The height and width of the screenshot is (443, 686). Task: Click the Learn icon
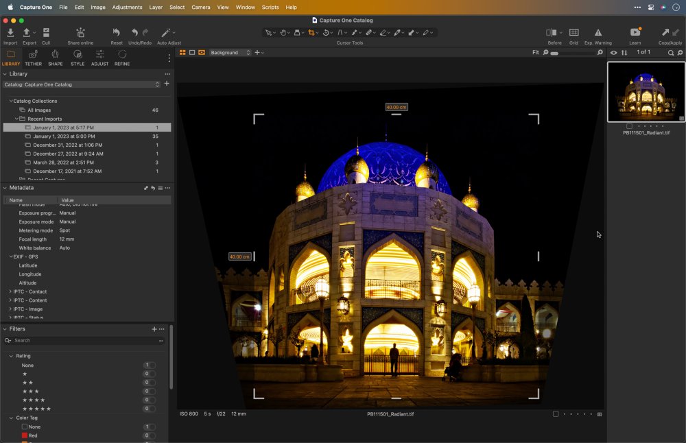[x=635, y=33]
